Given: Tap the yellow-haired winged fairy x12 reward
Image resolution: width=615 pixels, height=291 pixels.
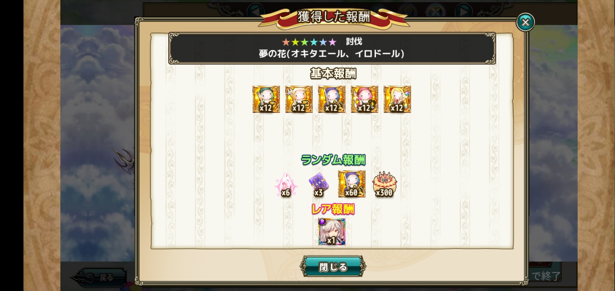Looking at the screenshot, I should click(x=397, y=99).
